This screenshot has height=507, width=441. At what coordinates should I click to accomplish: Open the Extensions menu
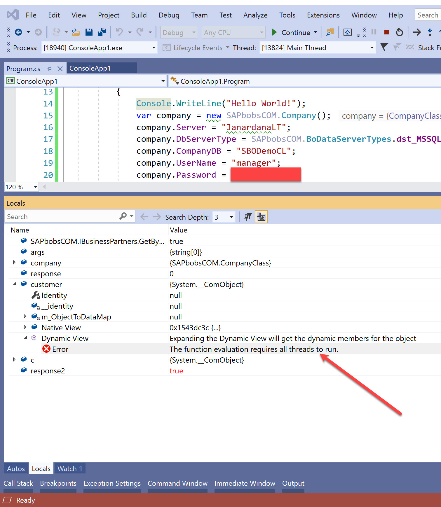(x=323, y=15)
